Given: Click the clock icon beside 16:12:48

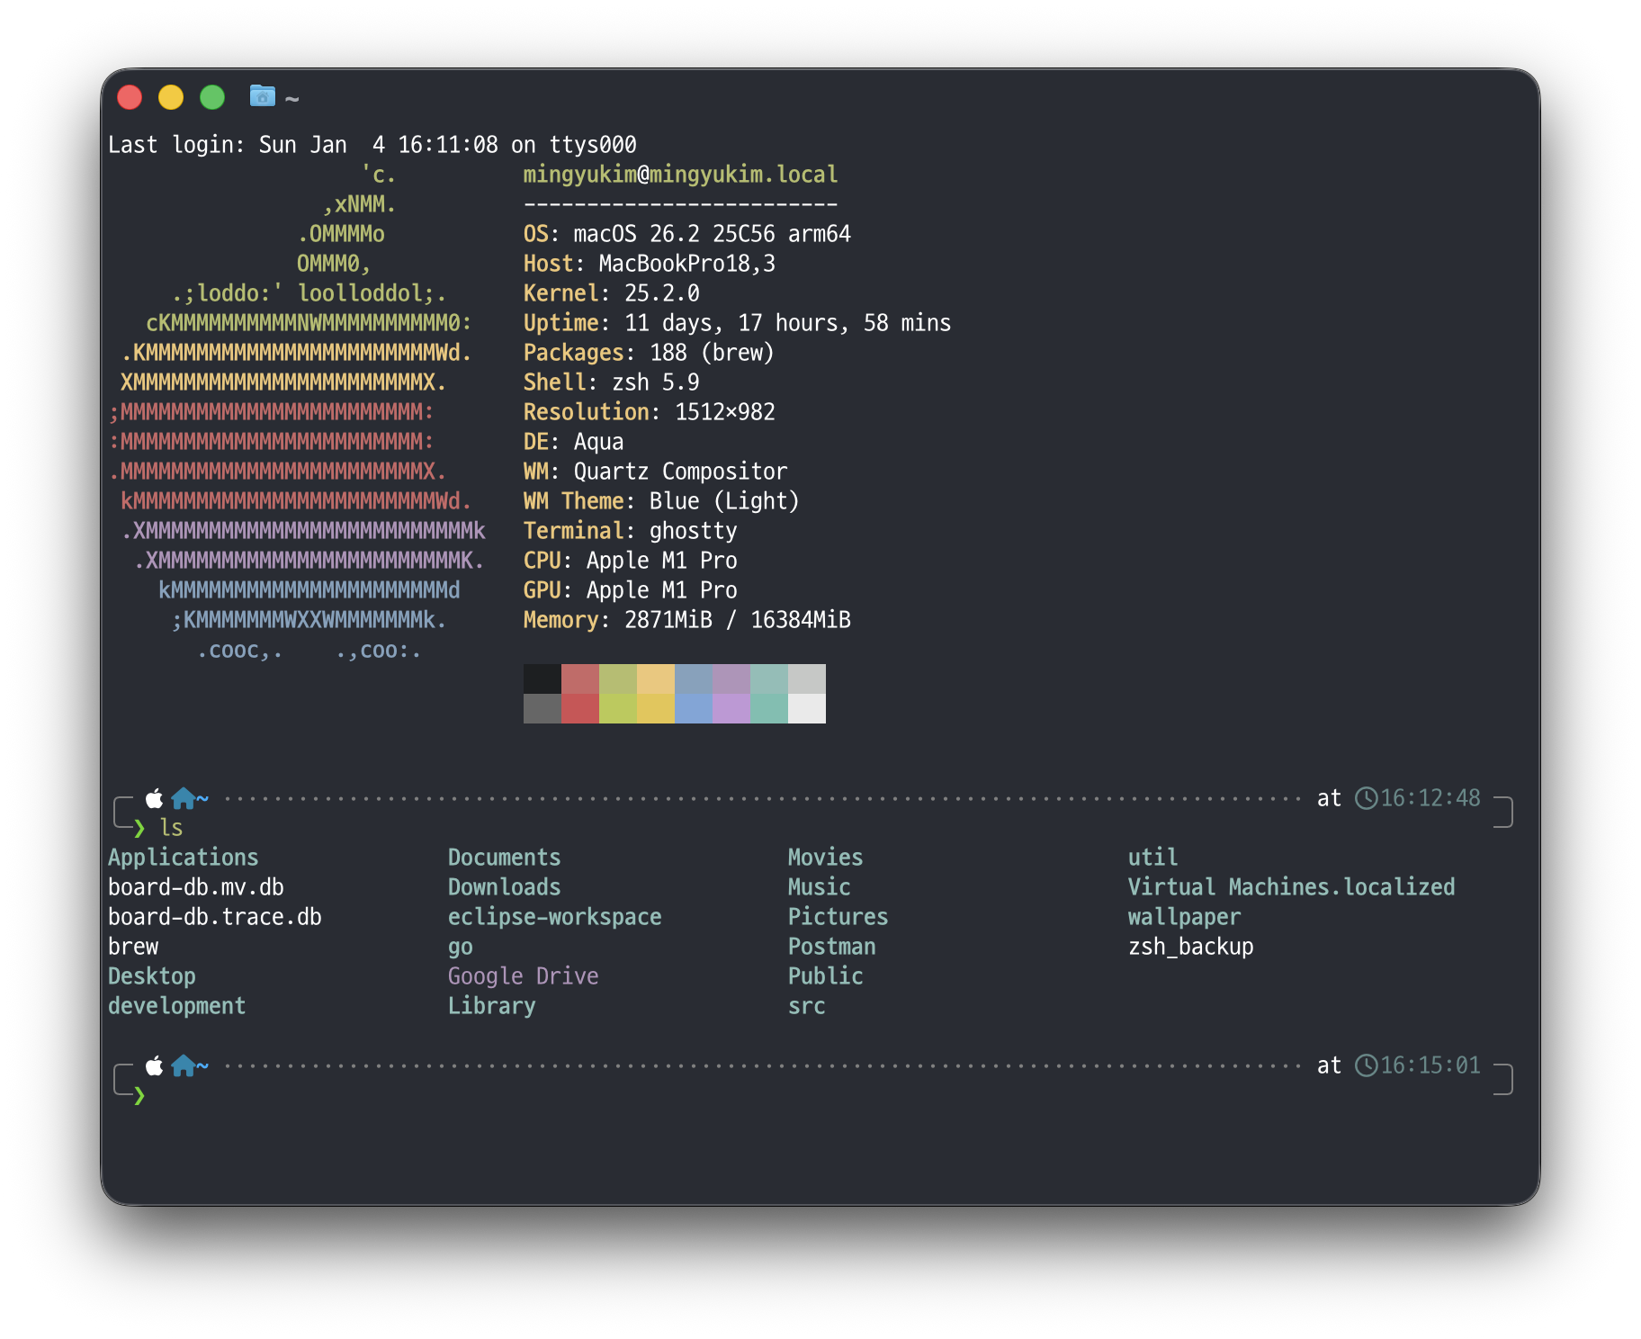Looking at the screenshot, I should (1366, 798).
